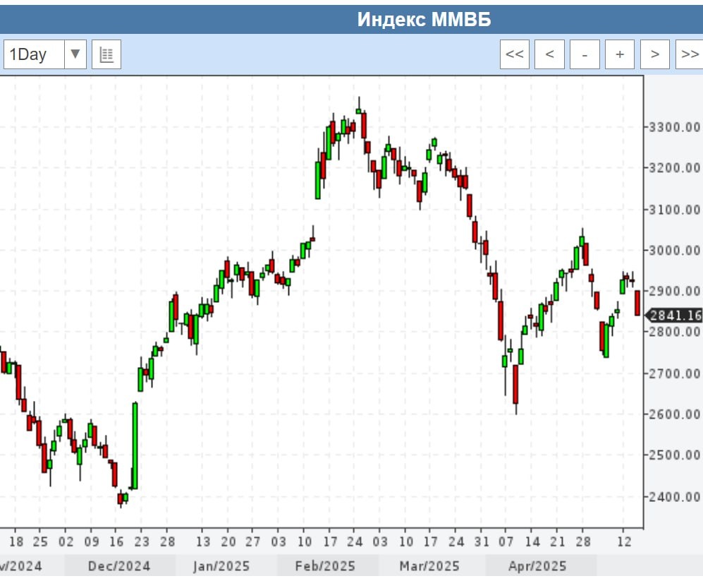Move chart one step forward with > button
This screenshot has width=703, height=581.
pyautogui.click(x=654, y=54)
